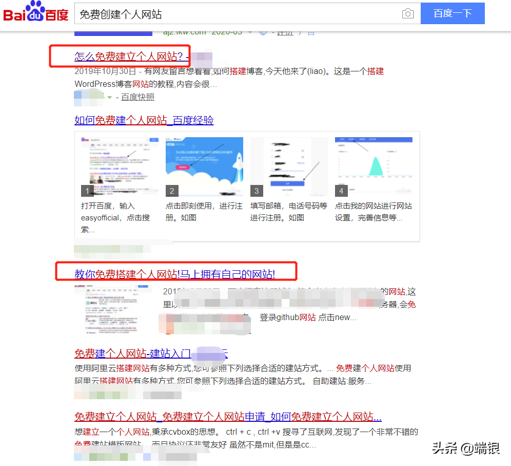
Task: View step 1 thumbnail 打开百度
Action: (120, 167)
